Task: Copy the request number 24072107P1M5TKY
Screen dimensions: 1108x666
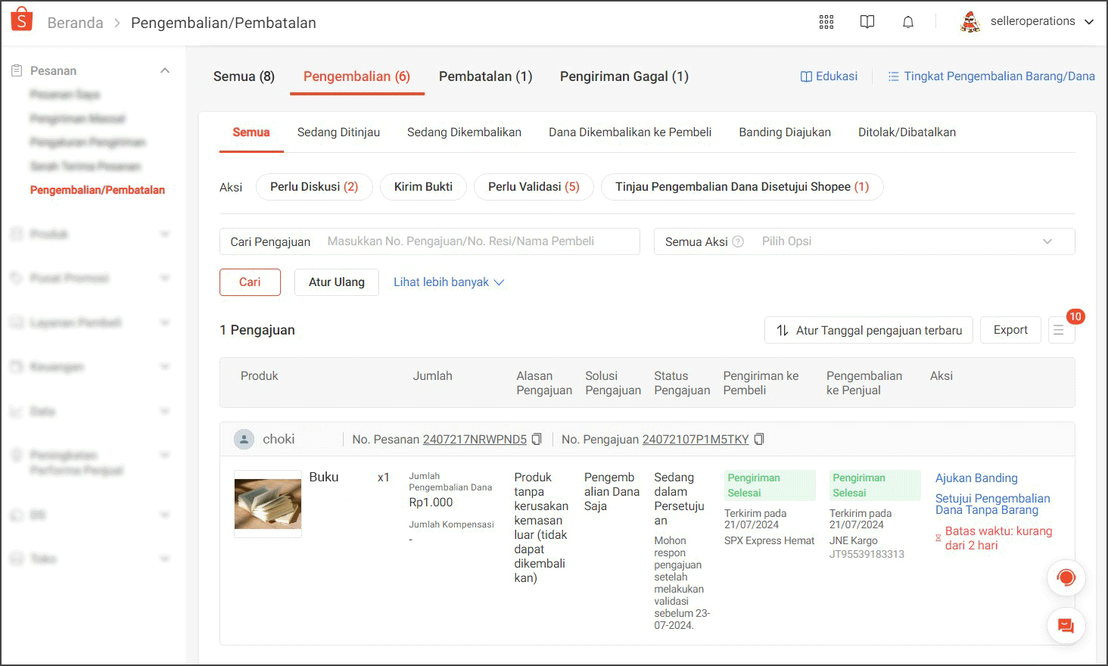Action: coord(759,439)
